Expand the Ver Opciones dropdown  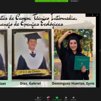coord(74,1)
